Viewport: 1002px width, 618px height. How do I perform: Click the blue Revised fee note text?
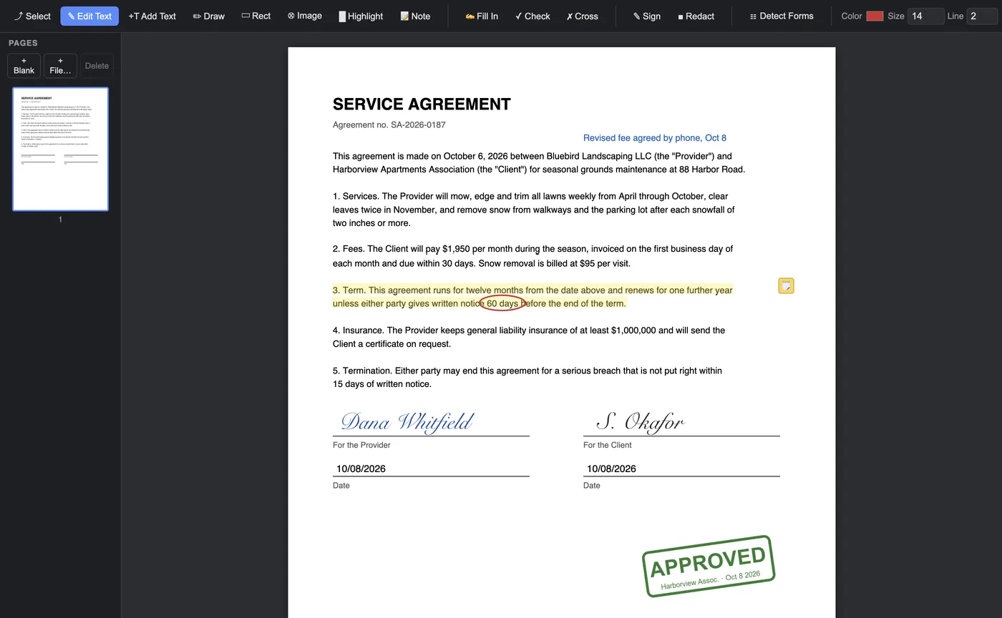(x=655, y=138)
